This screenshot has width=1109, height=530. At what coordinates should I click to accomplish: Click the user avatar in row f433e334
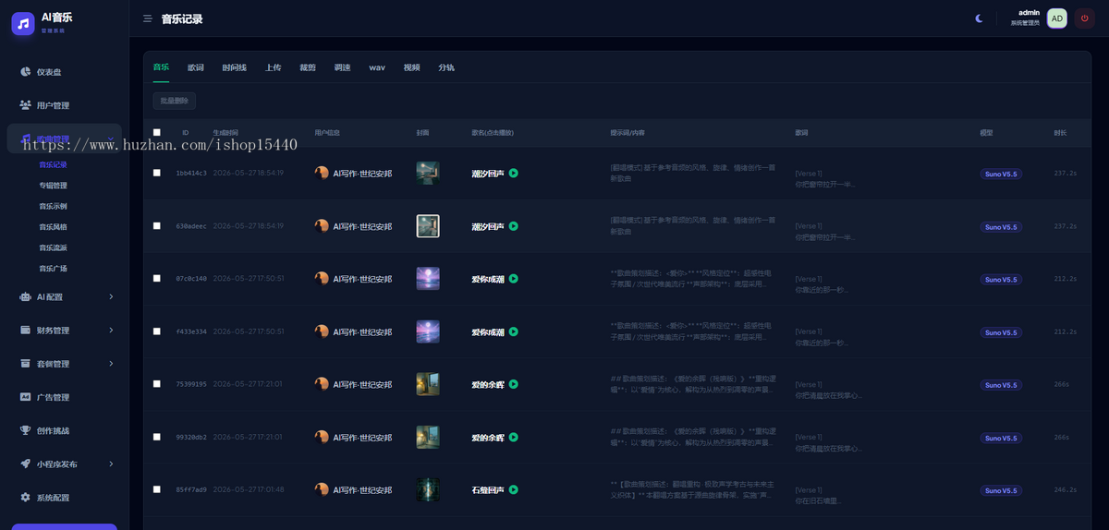[x=322, y=331]
